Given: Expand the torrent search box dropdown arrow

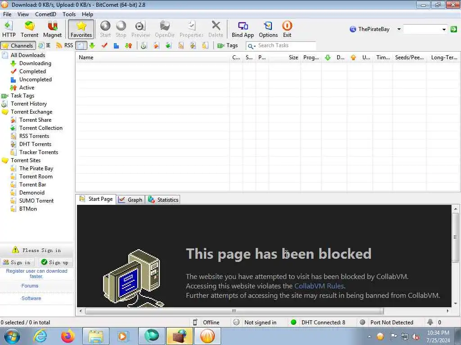Looking at the screenshot, I should click(x=443, y=29).
